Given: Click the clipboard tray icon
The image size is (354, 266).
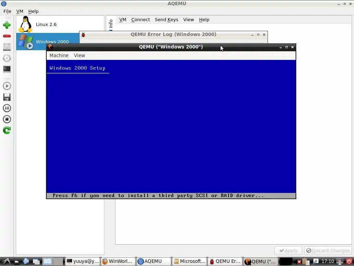Looking at the screenshot, I should click(x=305, y=261).
